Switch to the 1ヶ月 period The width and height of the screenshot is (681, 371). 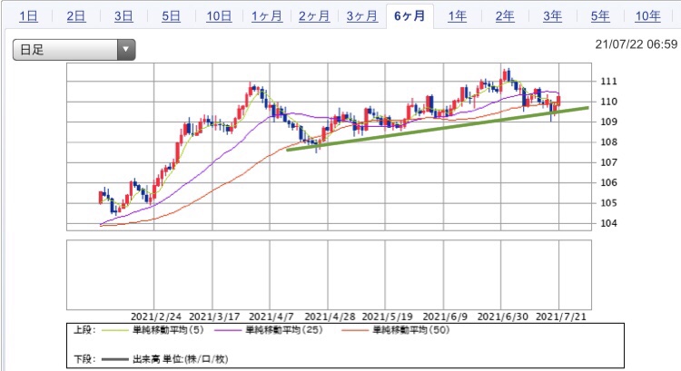pyautogui.click(x=267, y=16)
